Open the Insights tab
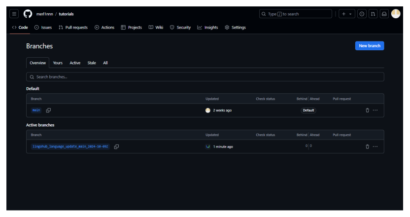The width and height of the screenshot is (410, 217). (207, 28)
